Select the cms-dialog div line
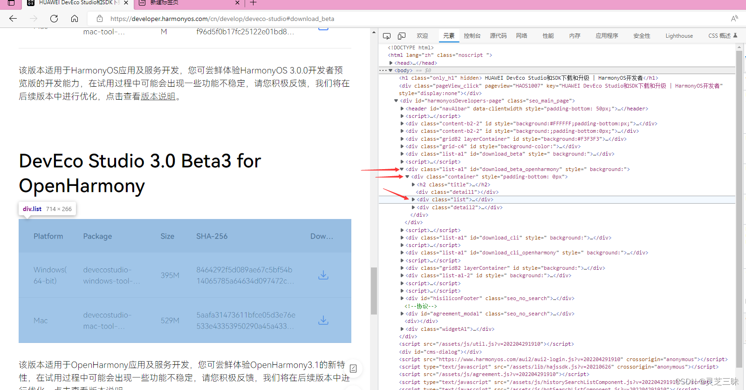This screenshot has height=390, width=746. click(440, 352)
